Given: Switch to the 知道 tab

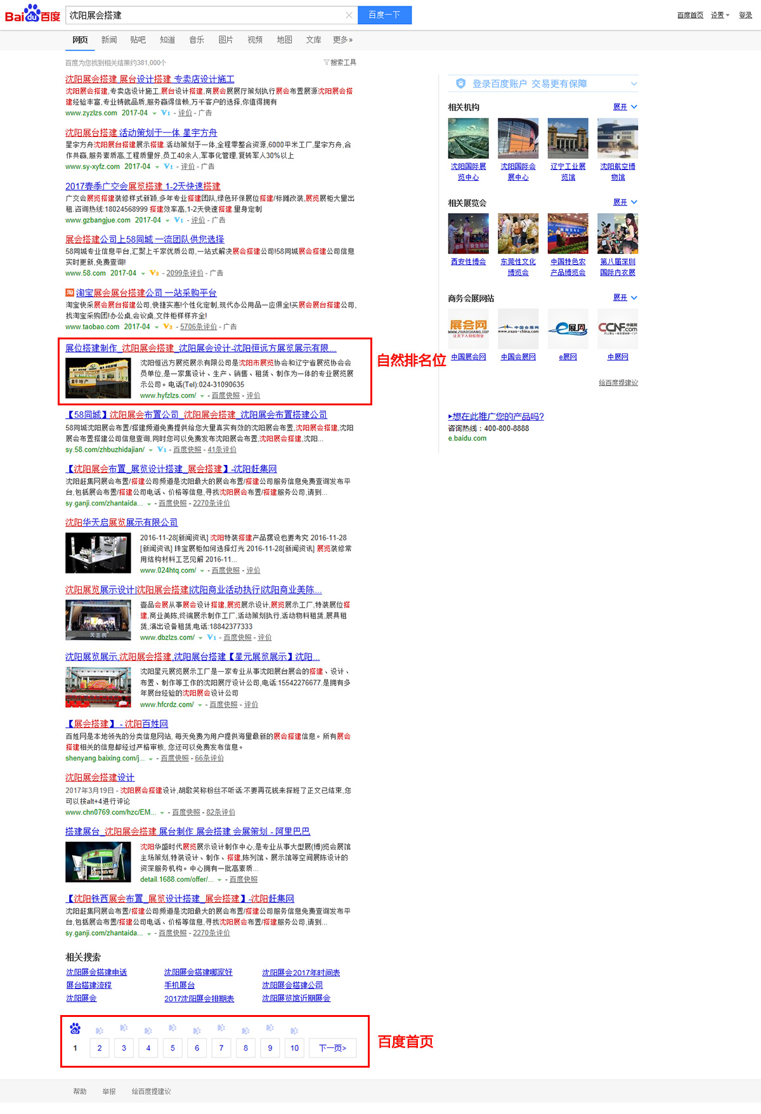Looking at the screenshot, I should [x=167, y=40].
